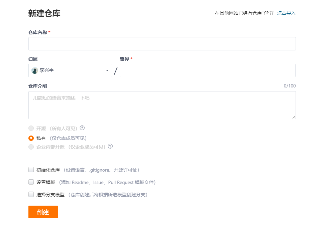Image resolution: width=324 pixels, height=228 pixels.
Task: Enable the 选择分支模型 checkbox
Action: [x=31, y=194]
